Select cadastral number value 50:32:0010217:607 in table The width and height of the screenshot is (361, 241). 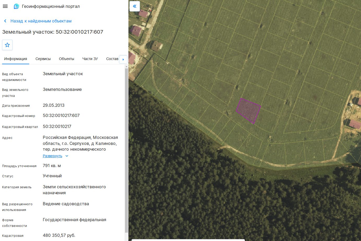coord(61,115)
